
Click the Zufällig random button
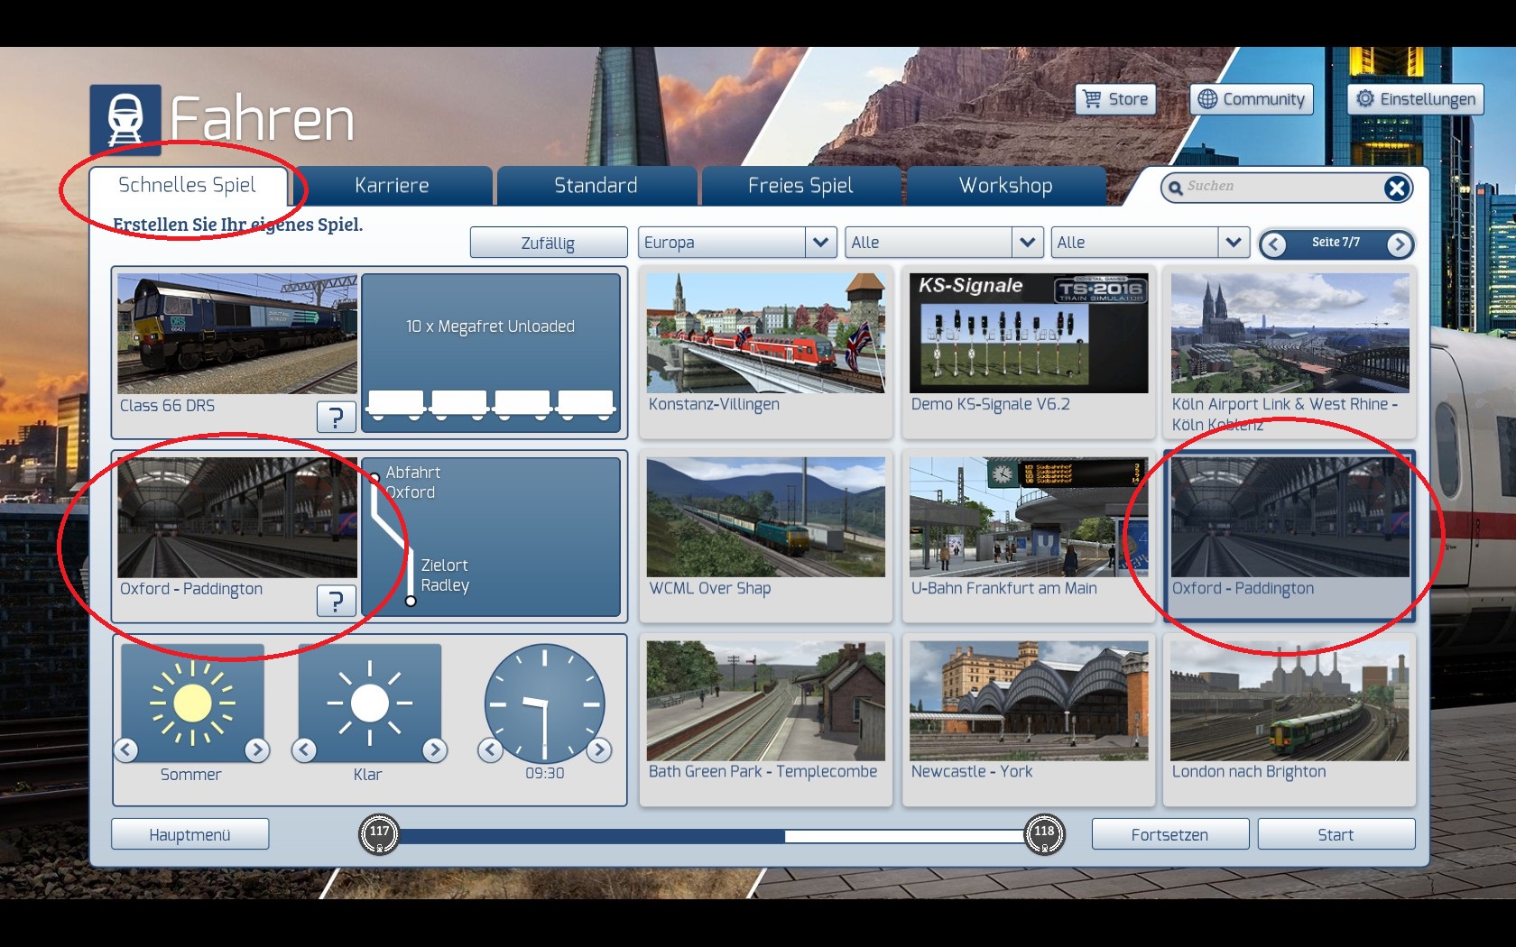tap(548, 243)
